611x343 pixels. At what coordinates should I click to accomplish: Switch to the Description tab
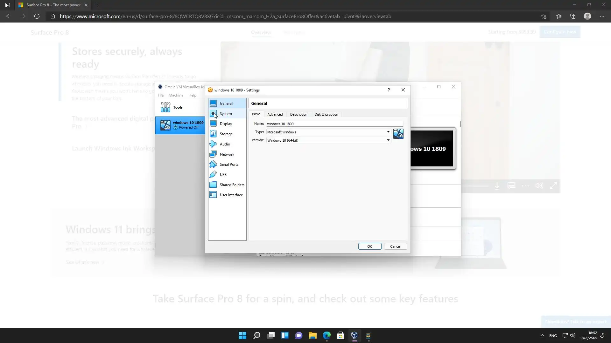coord(298,114)
